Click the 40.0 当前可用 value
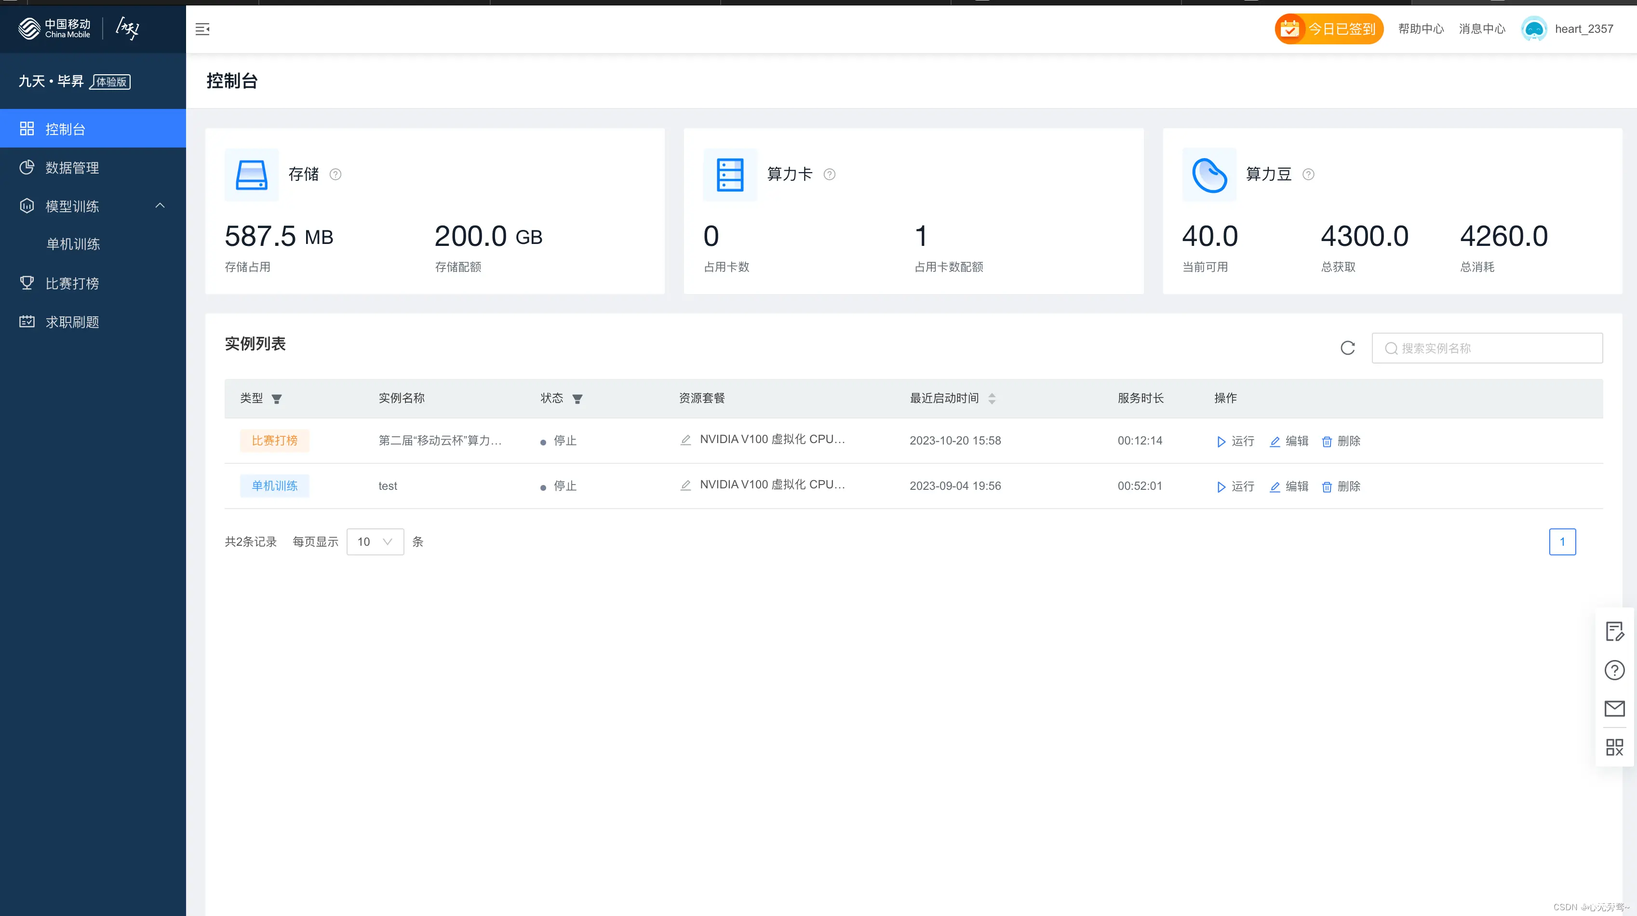This screenshot has width=1637, height=916. (x=1210, y=236)
